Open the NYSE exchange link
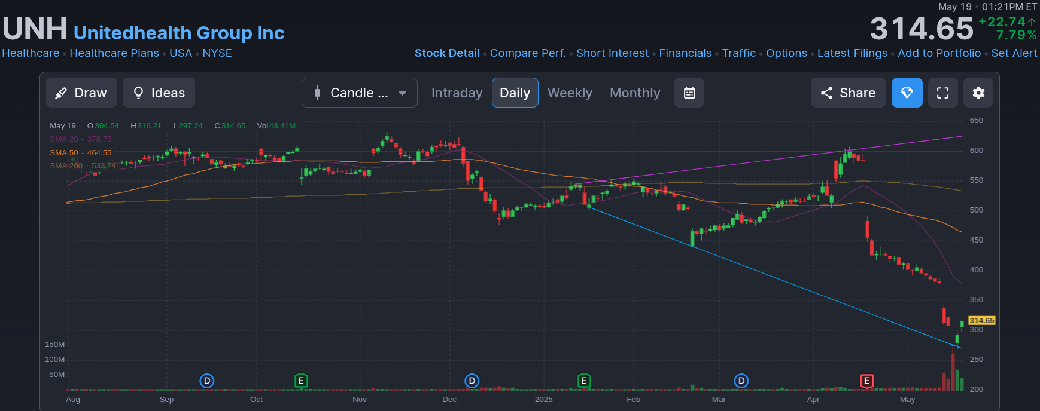This screenshot has width=1040, height=411. coord(217,53)
